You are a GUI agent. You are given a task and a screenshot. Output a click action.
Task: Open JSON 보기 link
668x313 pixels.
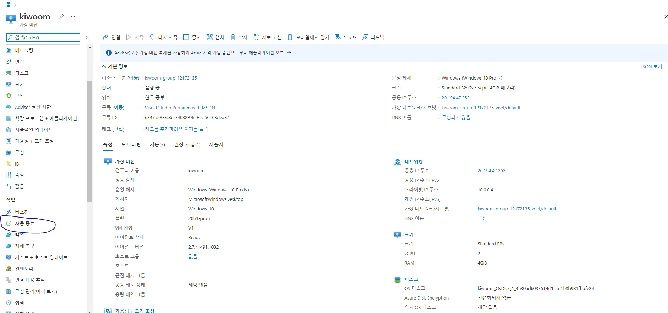pos(651,66)
